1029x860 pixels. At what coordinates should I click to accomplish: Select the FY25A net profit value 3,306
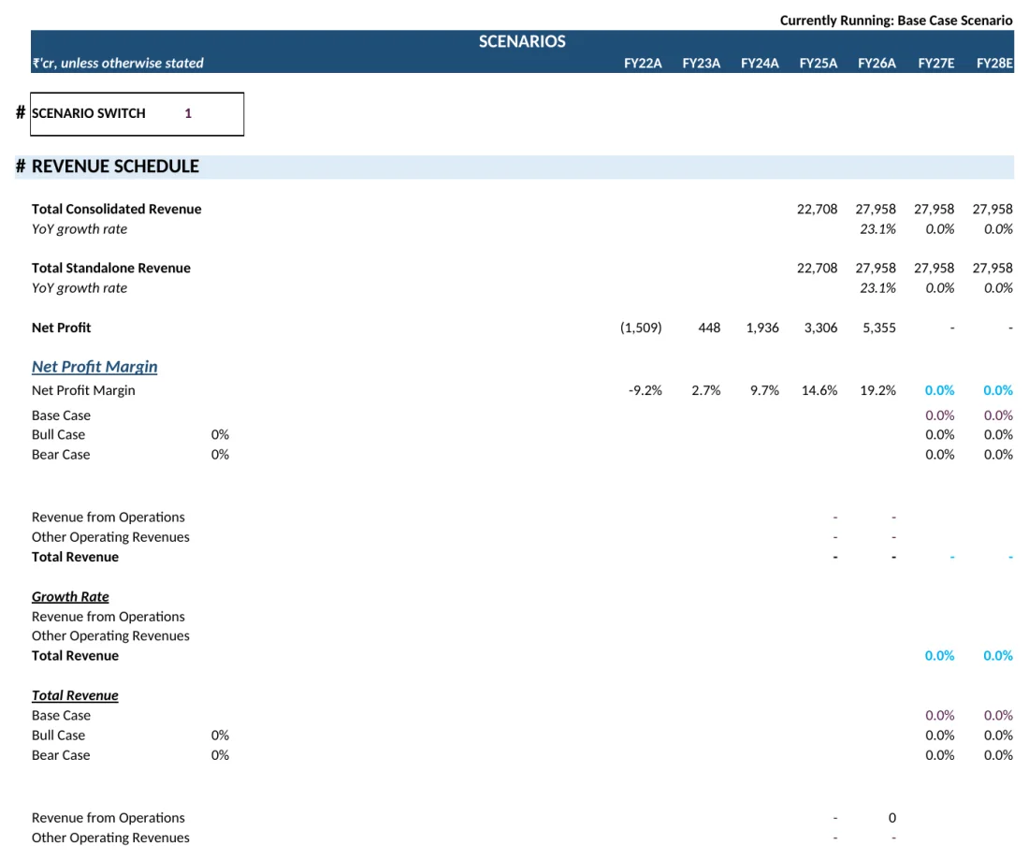coord(820,328)
